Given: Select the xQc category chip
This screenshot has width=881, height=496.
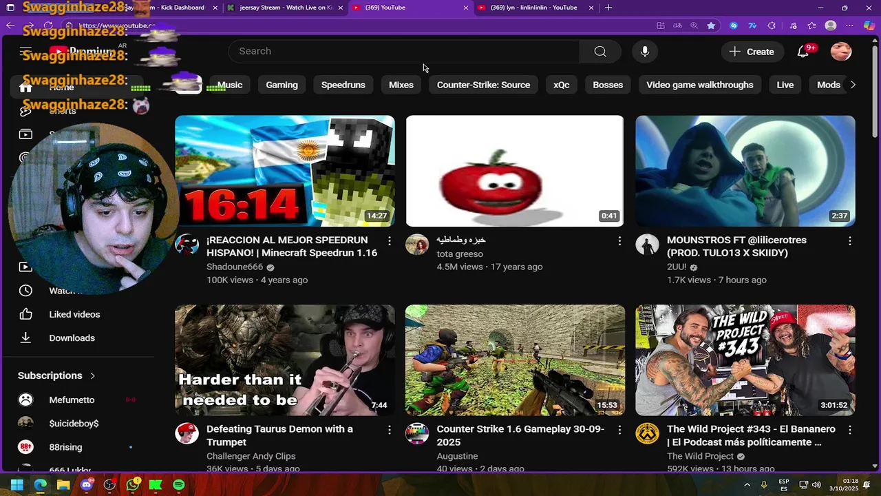Looking at the screenshot, I should [x=562, y=85].
